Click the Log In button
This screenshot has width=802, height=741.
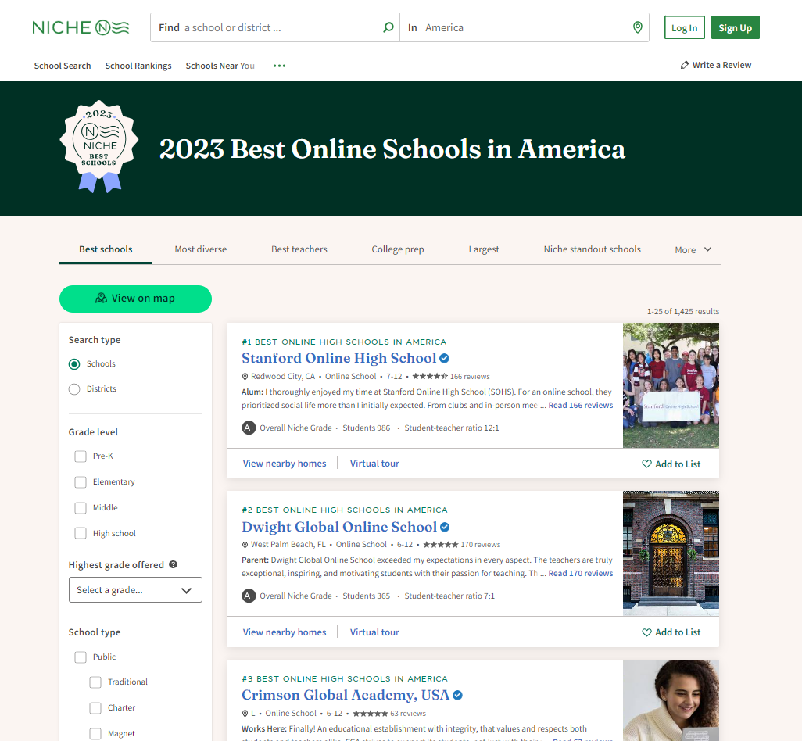point(685,27)
